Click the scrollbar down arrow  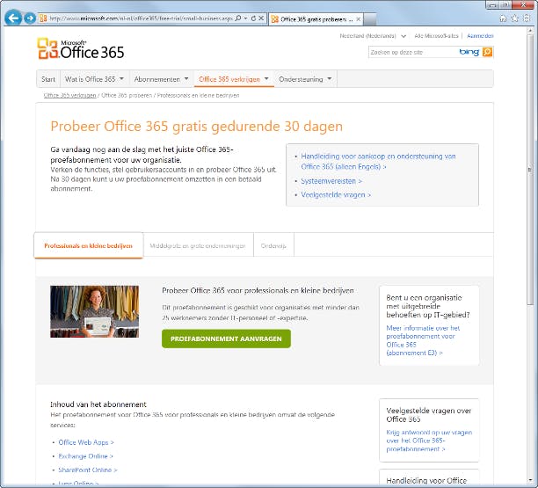tap(530, 480)
